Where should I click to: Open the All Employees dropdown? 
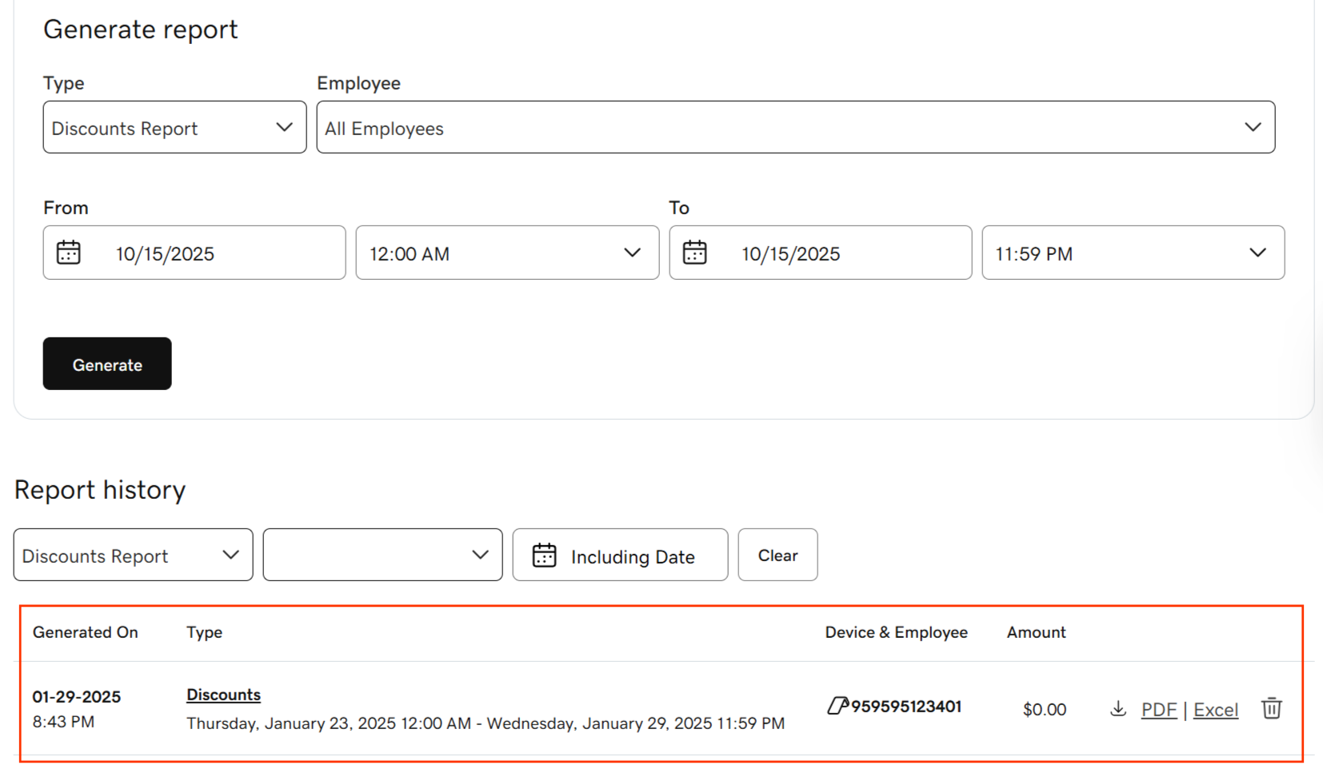(x=795, y=127)
